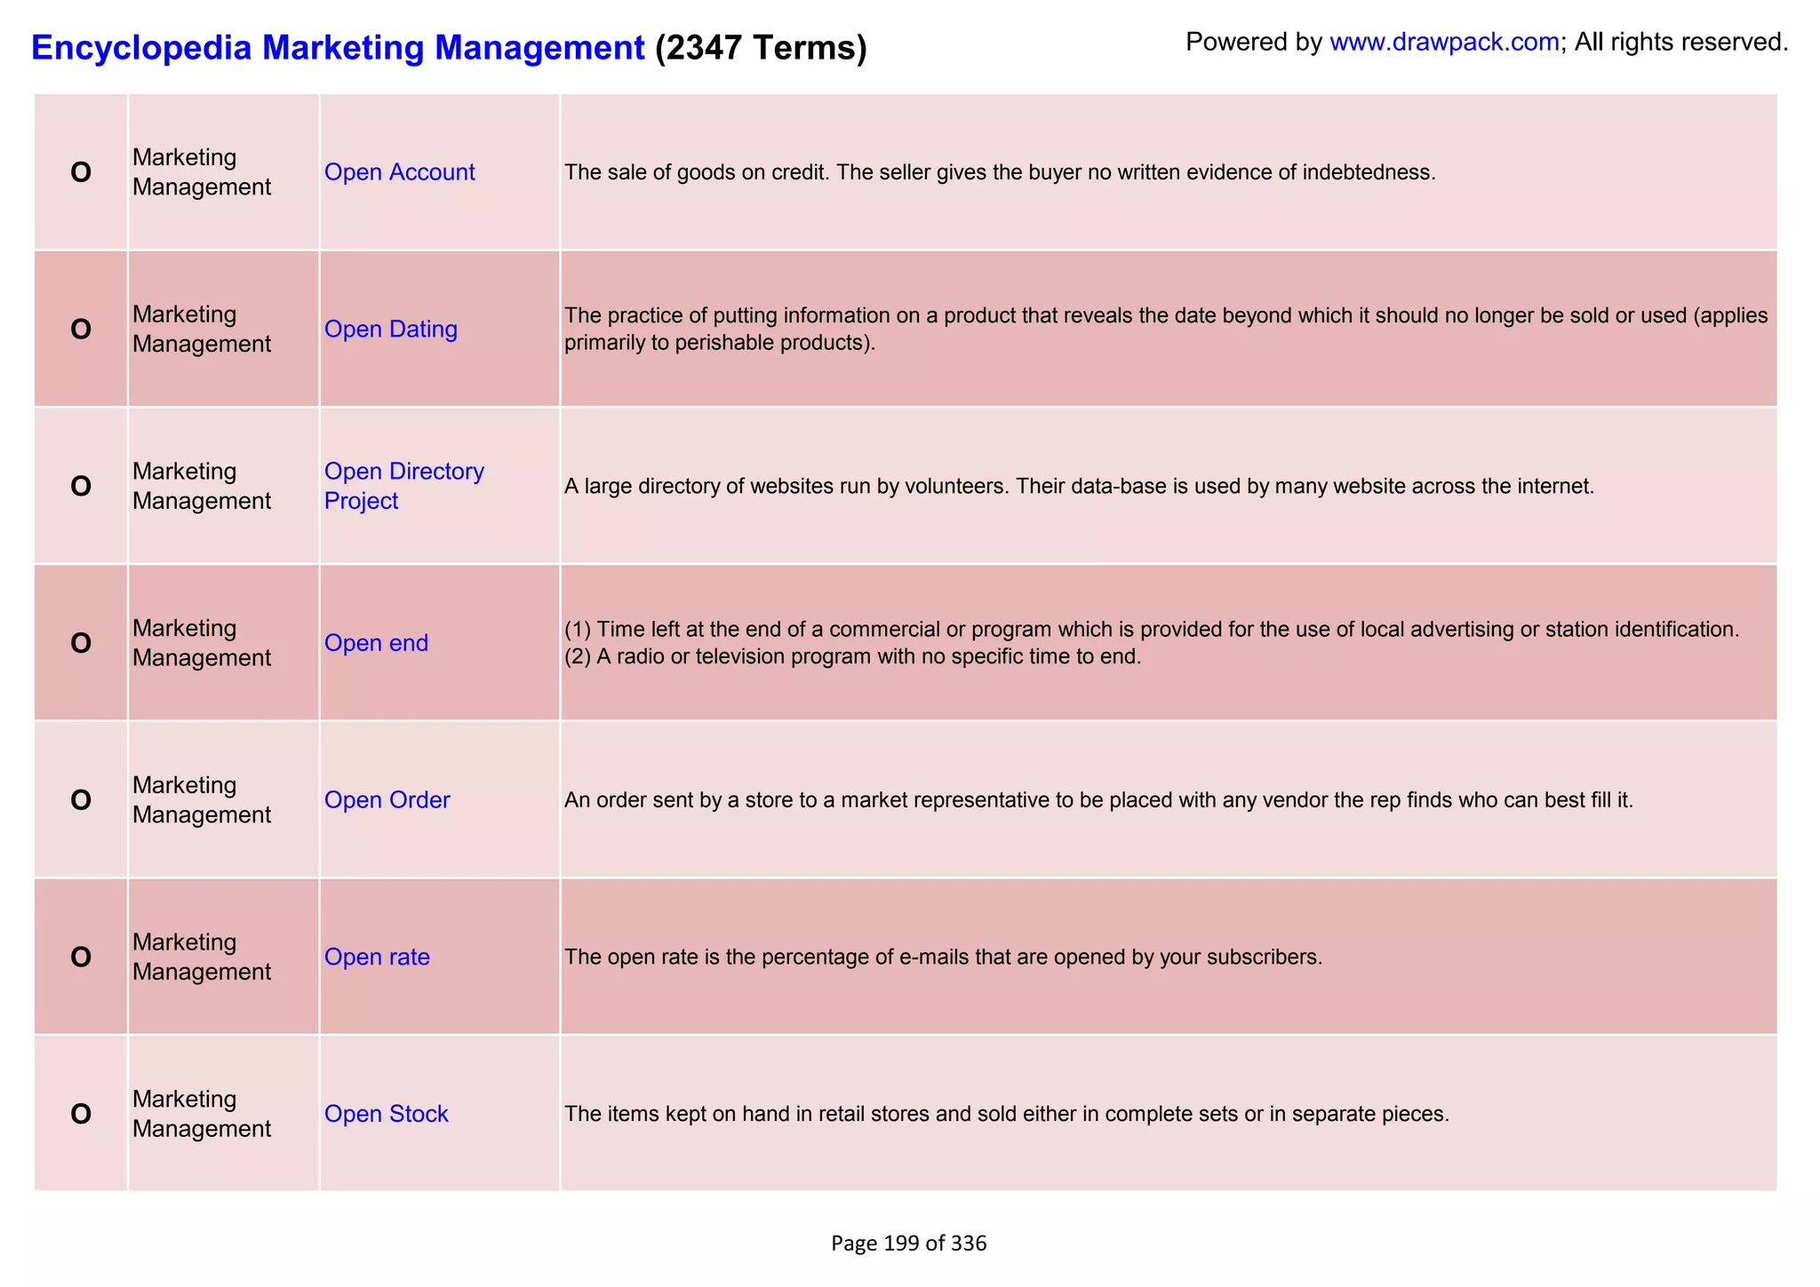
Task: Click the letter O in Open Dating row
Action: point(81,330)
